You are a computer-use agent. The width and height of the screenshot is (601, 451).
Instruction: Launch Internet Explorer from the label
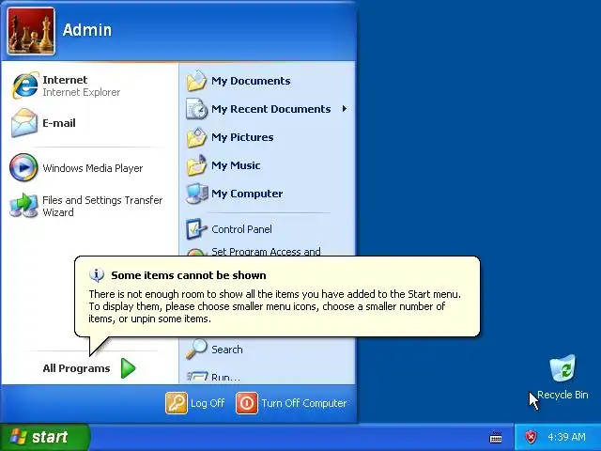coord(82,86)
